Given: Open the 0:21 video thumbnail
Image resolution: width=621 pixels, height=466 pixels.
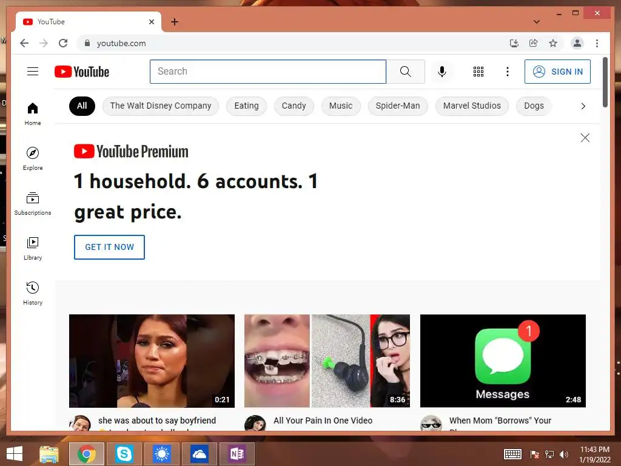Looking at the screenshot, I should coord(152,360).
